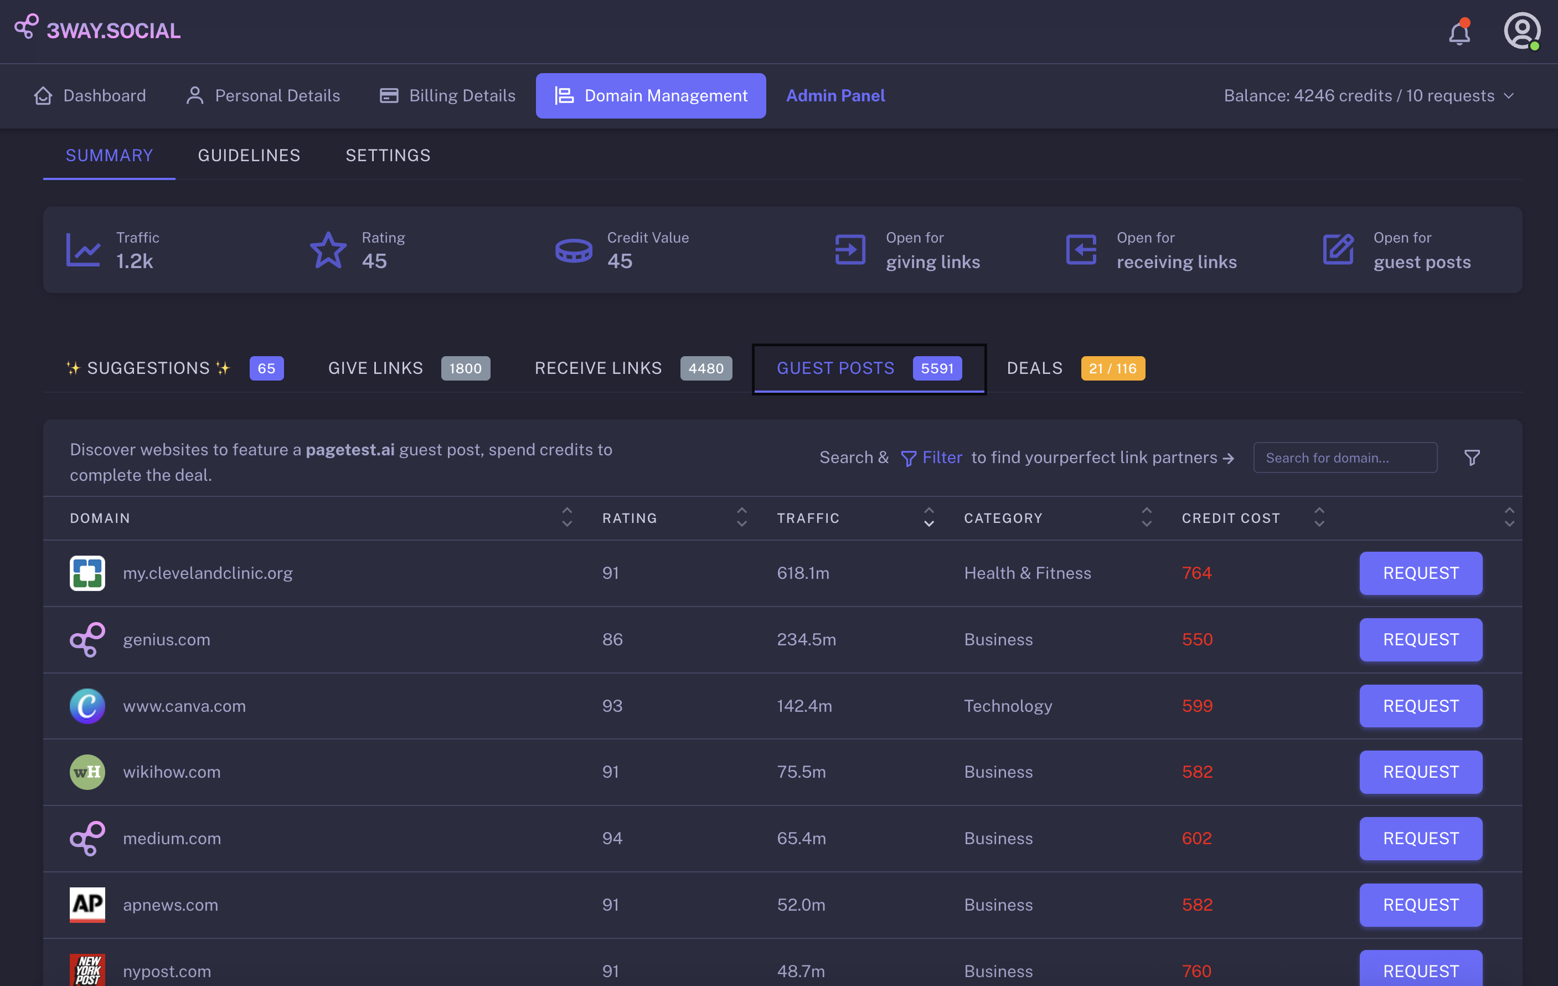The width and height of the screenshot is (1558, 986).
Task: Request guest post on wikihow.com
Action: tap(1420, 772)
